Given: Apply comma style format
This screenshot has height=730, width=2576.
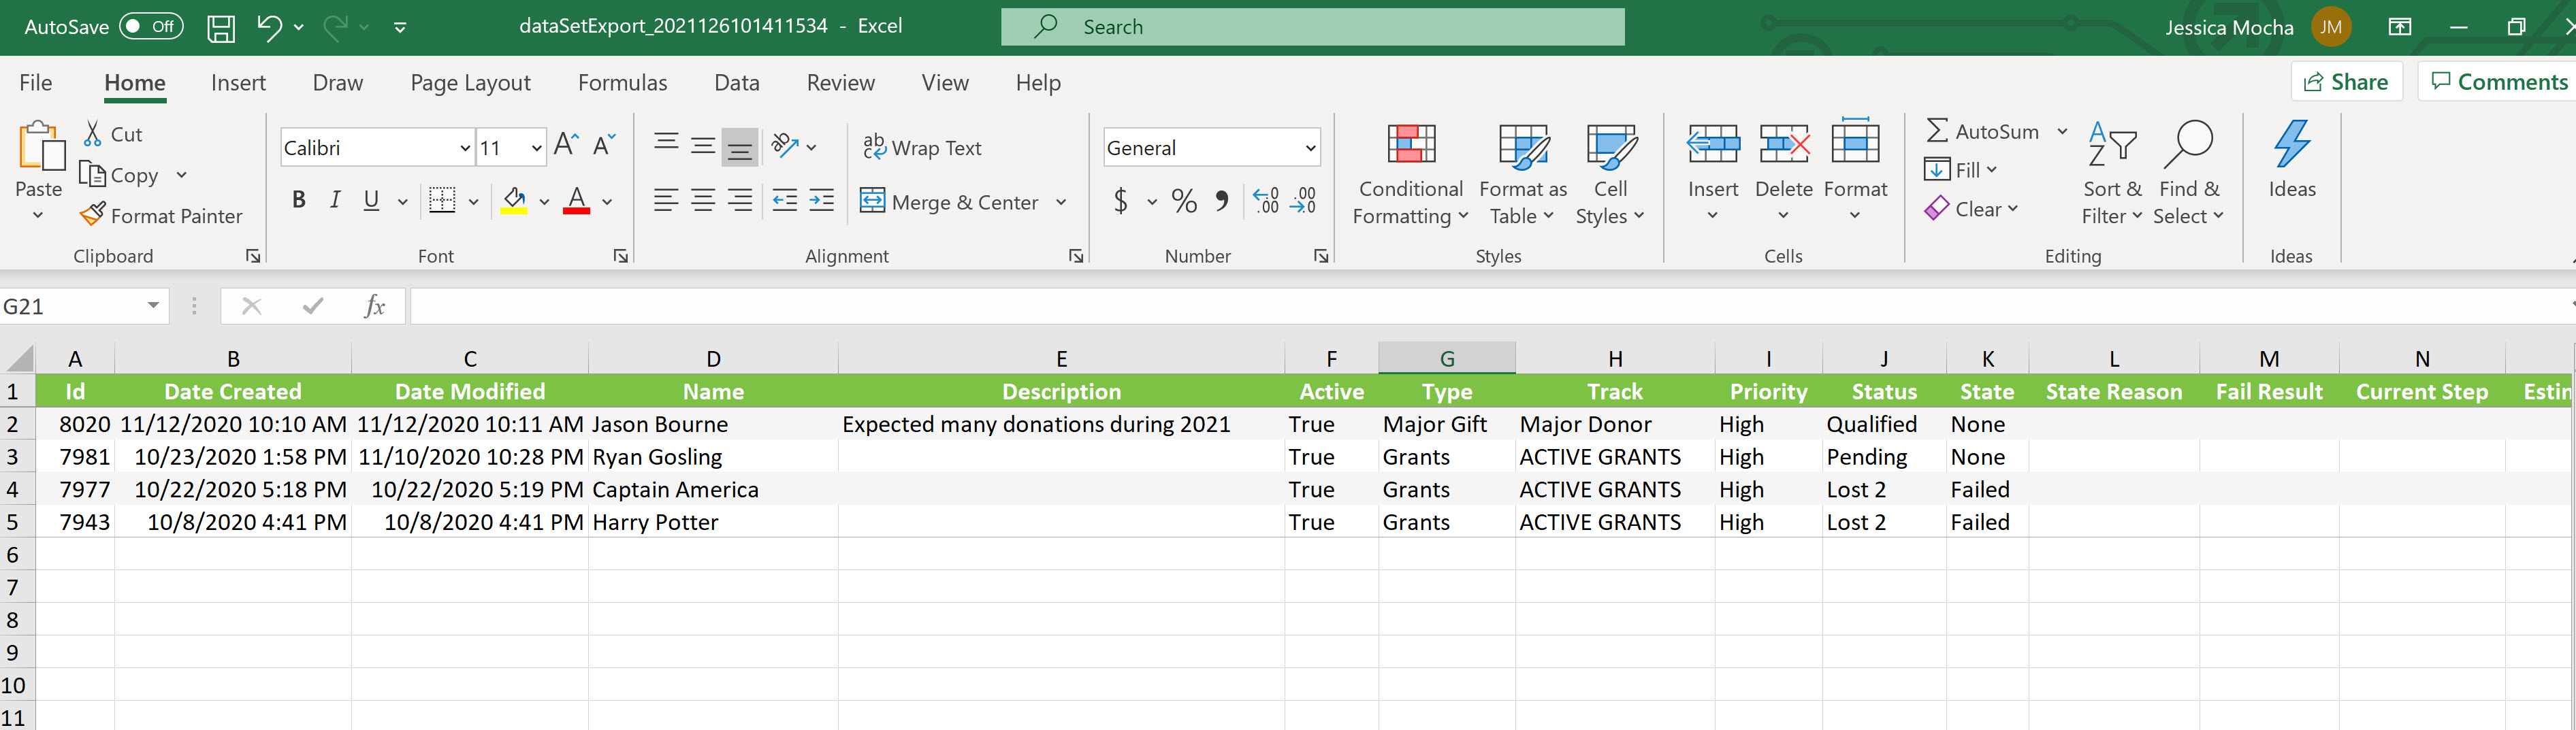Looking at the screenshot, I should click(x=1222, y=201).
